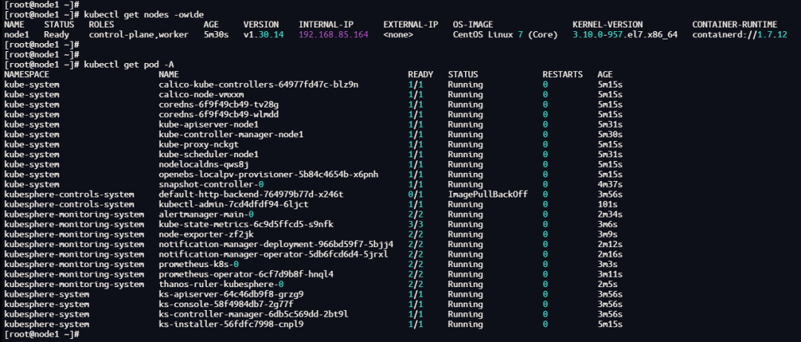
Task: Click pod name coredns-6f9f49cb49-tv28g
Action: [219, 105]
